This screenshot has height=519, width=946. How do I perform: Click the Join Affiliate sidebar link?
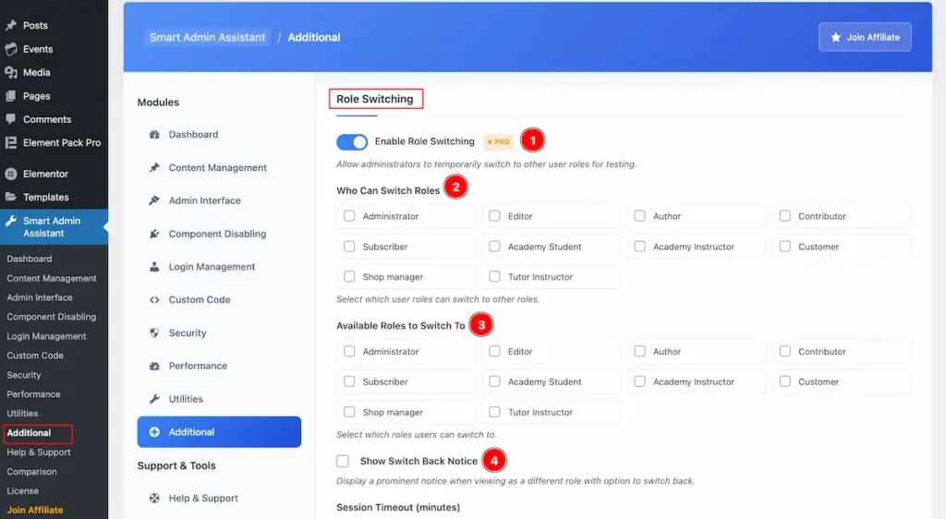(x=35, y=510)
